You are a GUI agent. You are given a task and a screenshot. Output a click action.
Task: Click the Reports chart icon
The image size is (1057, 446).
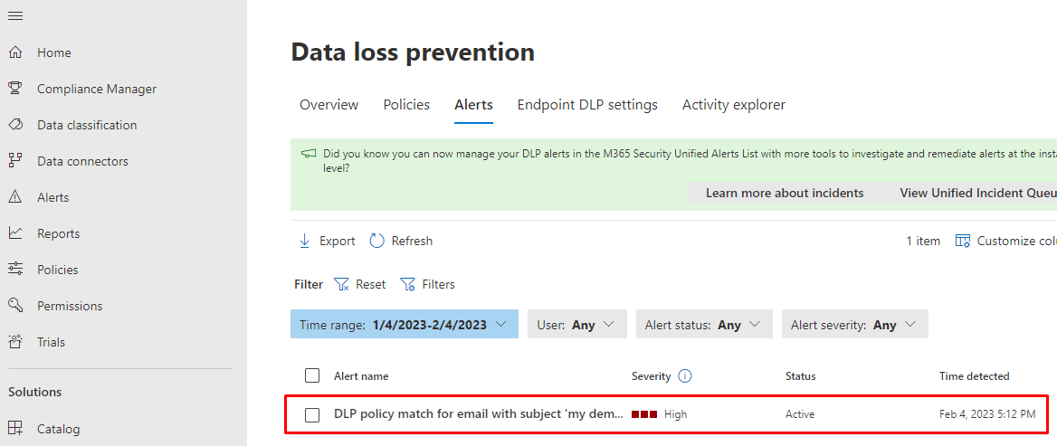pos(15,233)
